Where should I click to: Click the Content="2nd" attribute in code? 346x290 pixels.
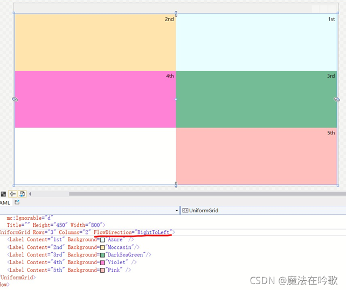pyautogui.click(x=46, y=247)
